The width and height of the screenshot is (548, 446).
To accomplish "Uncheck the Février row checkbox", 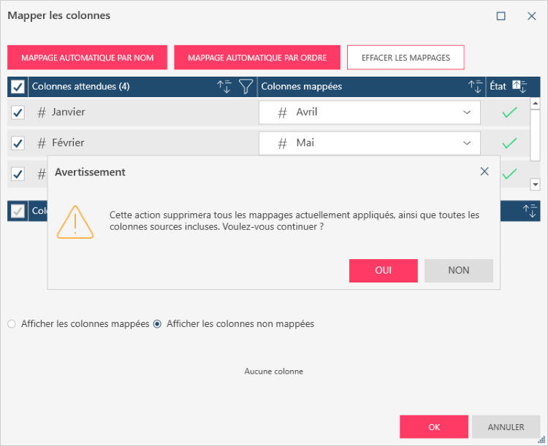I will tap(18, 143).
